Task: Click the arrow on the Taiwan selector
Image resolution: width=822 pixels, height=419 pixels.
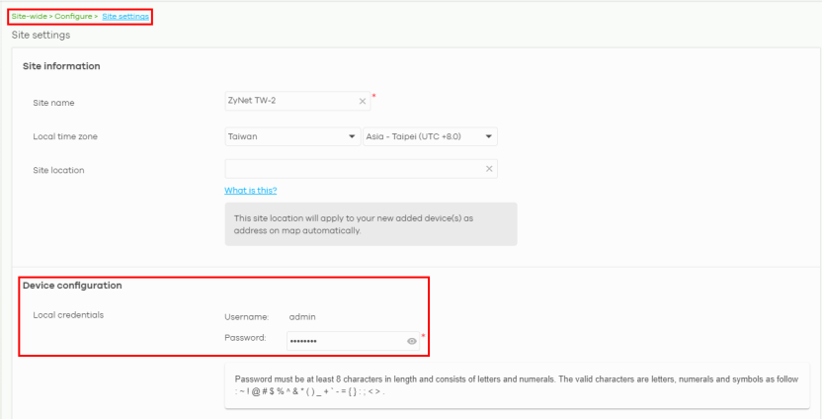Action: [353, 136]
